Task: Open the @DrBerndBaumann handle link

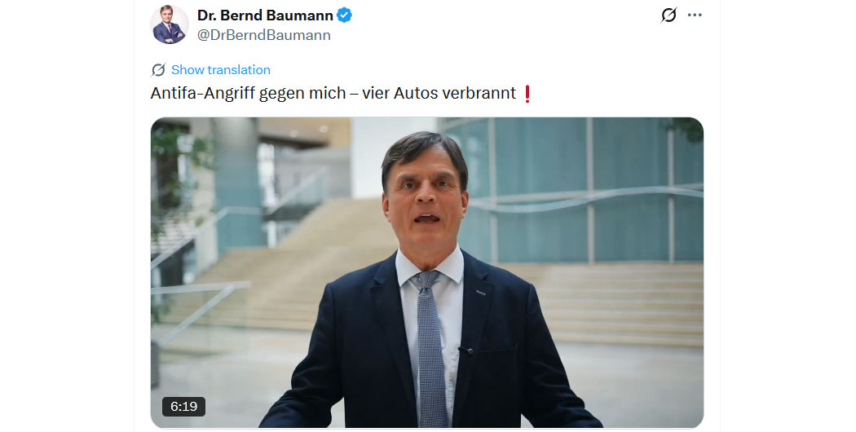Action: pyautogui.click(x=263, y=35)
